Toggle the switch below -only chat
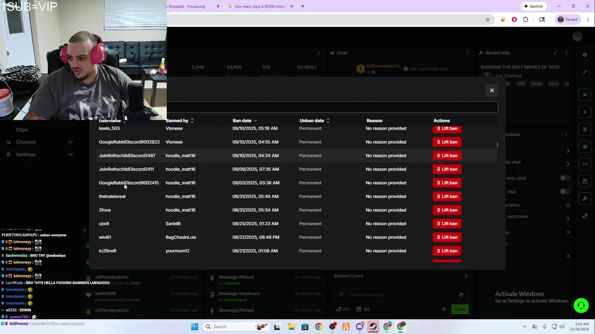This screenshot has height=334, width=595. pyautogui.click(x=565, y=192)
